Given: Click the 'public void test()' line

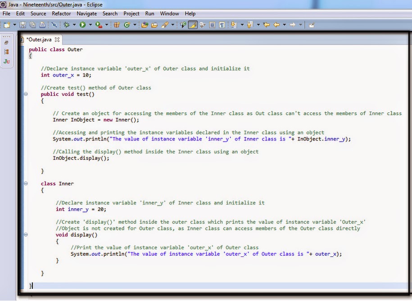Looking at the screenshot, I should pyautogui.click(x=68, y=94).
